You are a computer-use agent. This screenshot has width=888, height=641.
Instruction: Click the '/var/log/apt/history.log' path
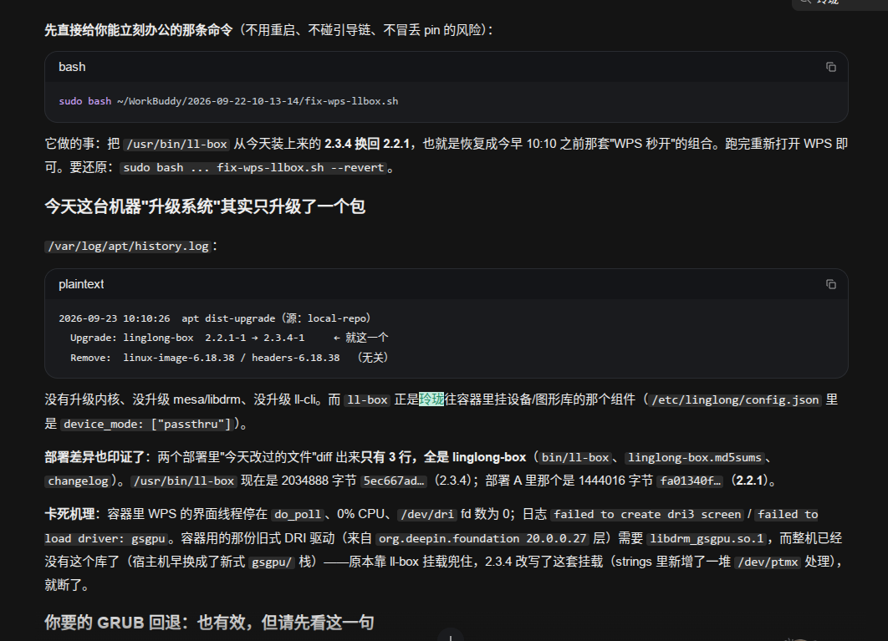129,247
